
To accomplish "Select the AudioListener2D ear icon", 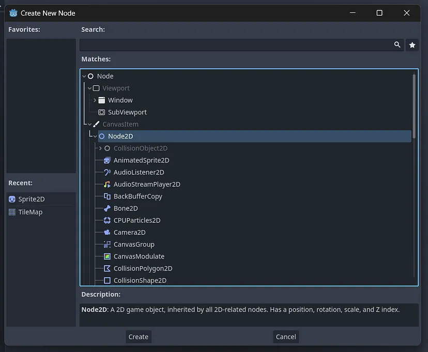I will click(107, 172).
